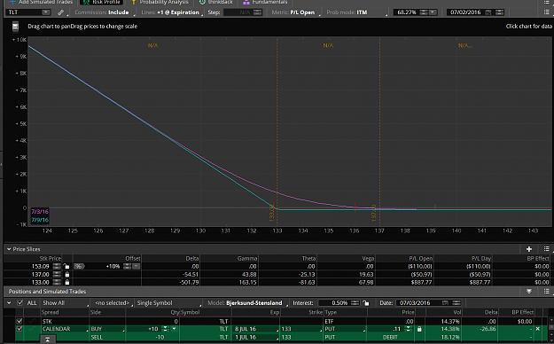
Task: Open the TLT symbol dropdown arrow
Action: [46, 12]
